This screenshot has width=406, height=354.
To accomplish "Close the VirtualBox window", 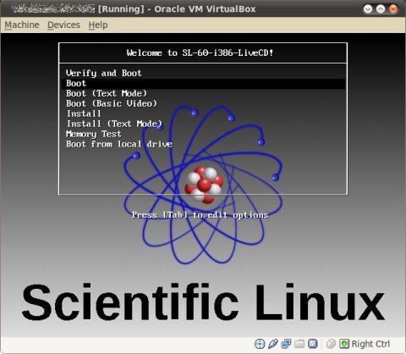I will tap(393, 9).
